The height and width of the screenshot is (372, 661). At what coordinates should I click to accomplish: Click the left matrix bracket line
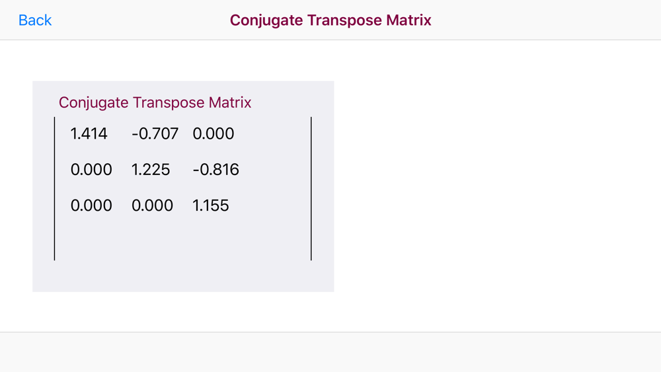point(54,189)
